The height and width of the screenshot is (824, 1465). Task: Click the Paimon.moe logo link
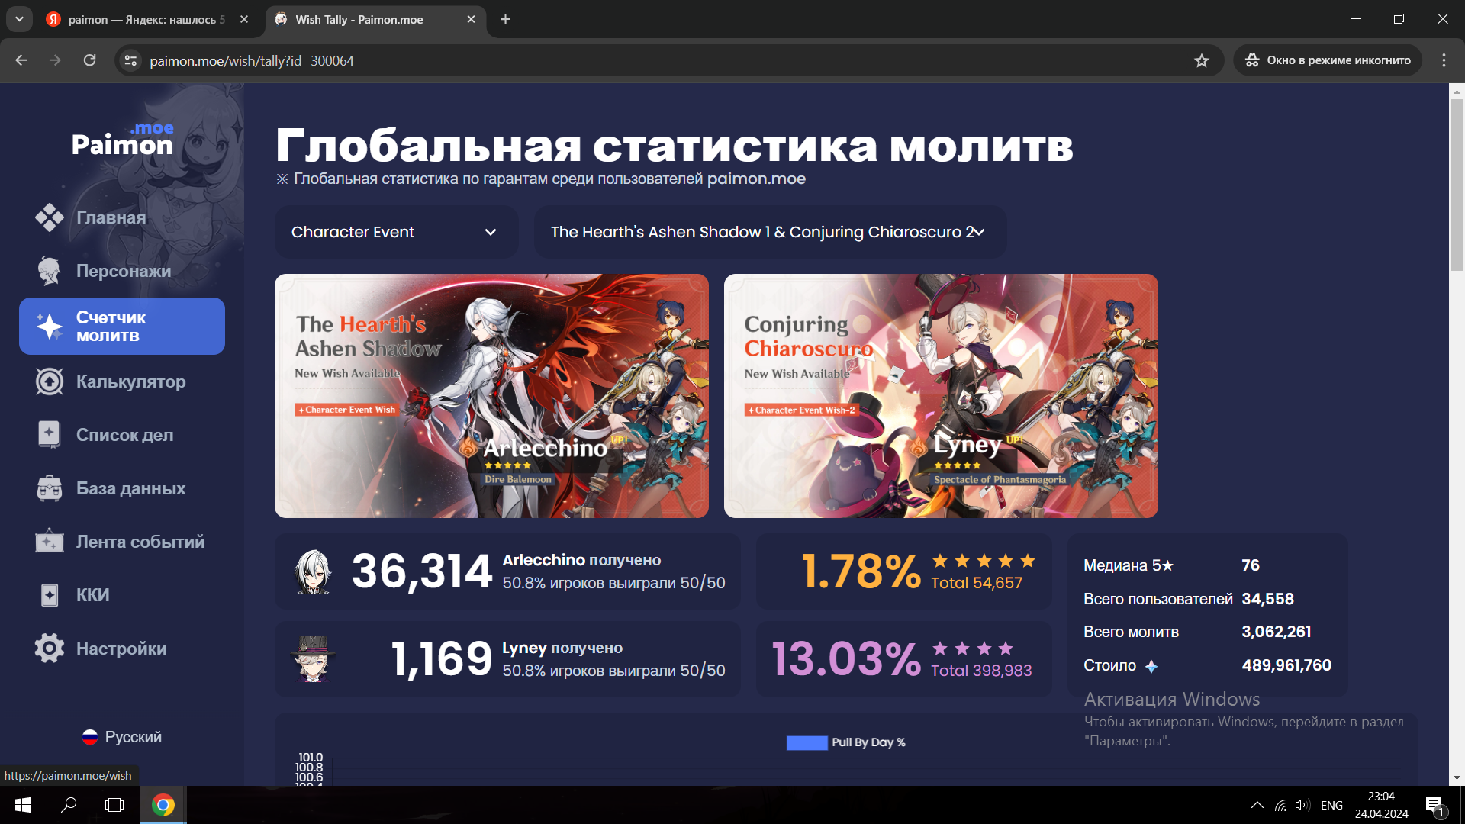coord(122,140)
